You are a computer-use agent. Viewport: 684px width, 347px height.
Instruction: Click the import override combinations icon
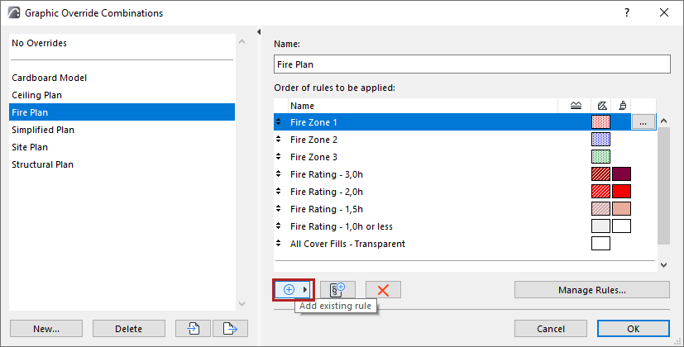point(194,328)
